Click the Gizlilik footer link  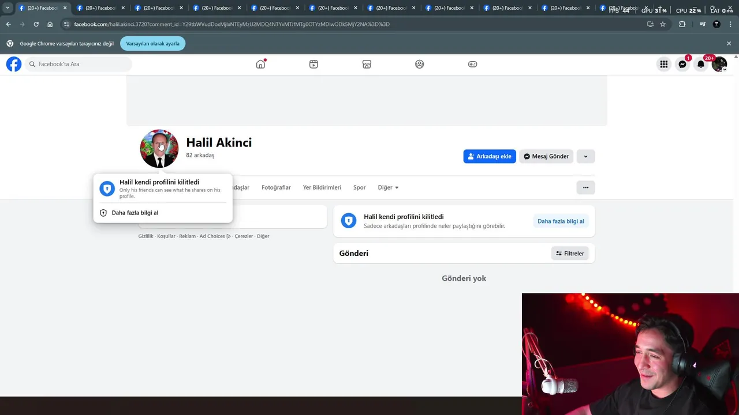pos(145,236)
